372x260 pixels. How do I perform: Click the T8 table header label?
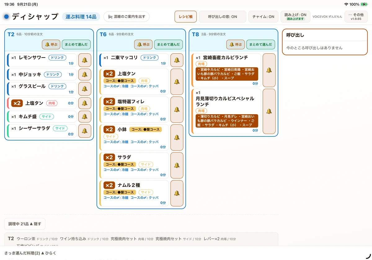[195, 34]
